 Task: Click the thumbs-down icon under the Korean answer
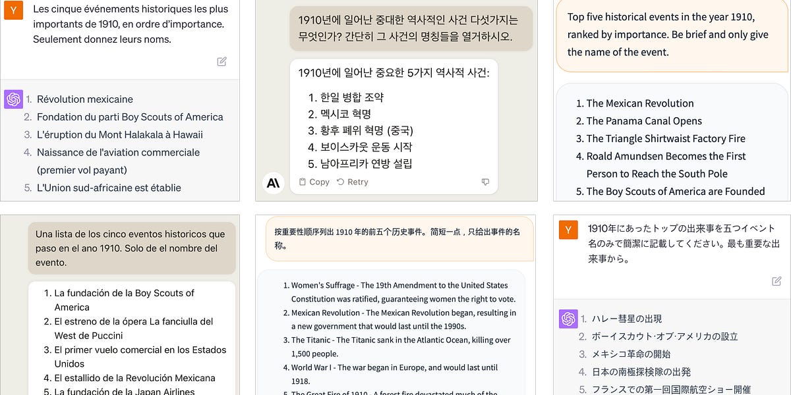486,182
